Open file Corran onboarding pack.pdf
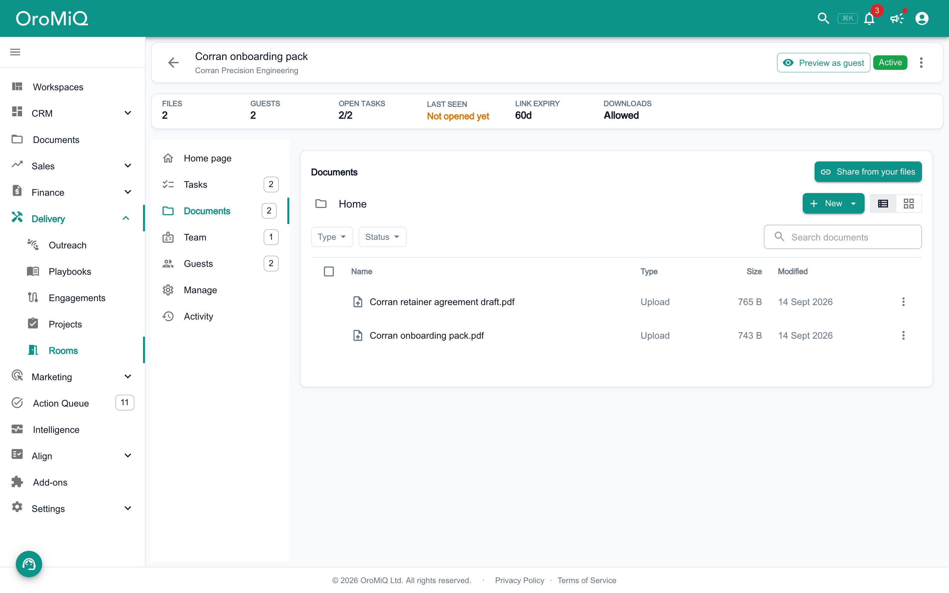Viewport: 949px width, 593px height. [427, 336]
